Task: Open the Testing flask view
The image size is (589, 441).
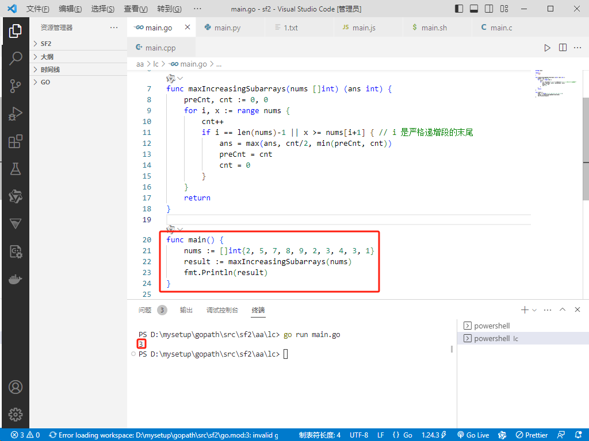Action: [15, 169]
